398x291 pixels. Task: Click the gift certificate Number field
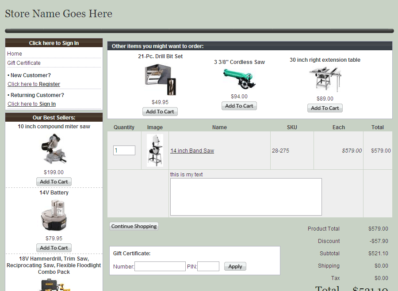[x=160, y=266]
